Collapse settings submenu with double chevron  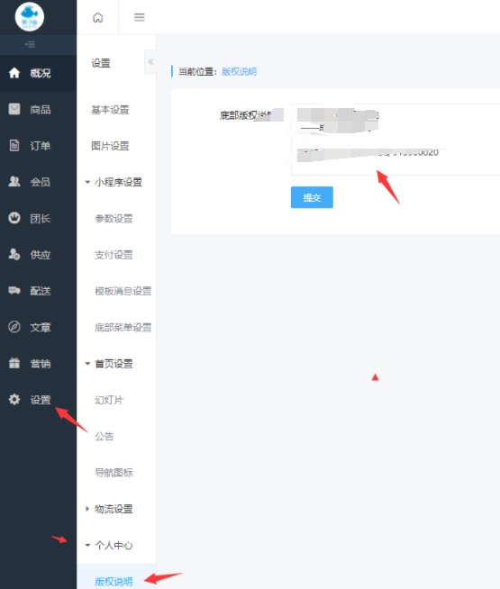point(150,61)
